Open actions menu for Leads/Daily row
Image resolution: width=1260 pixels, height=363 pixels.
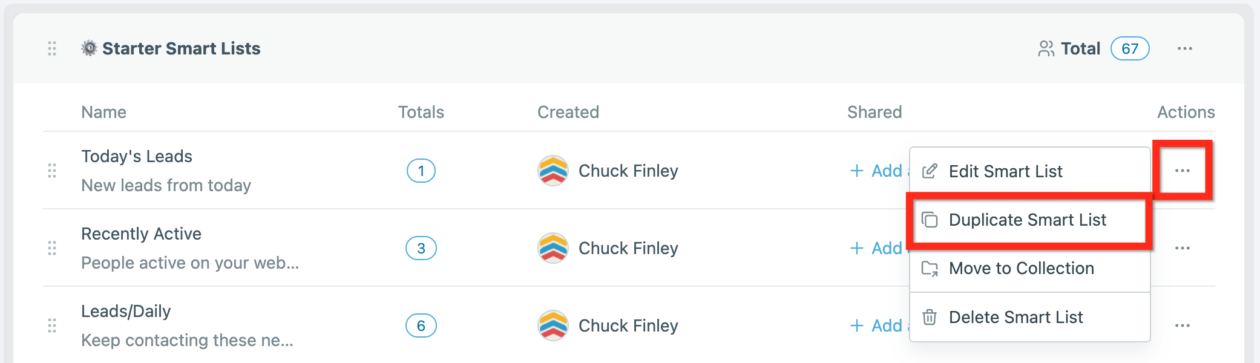point(1182,325)
